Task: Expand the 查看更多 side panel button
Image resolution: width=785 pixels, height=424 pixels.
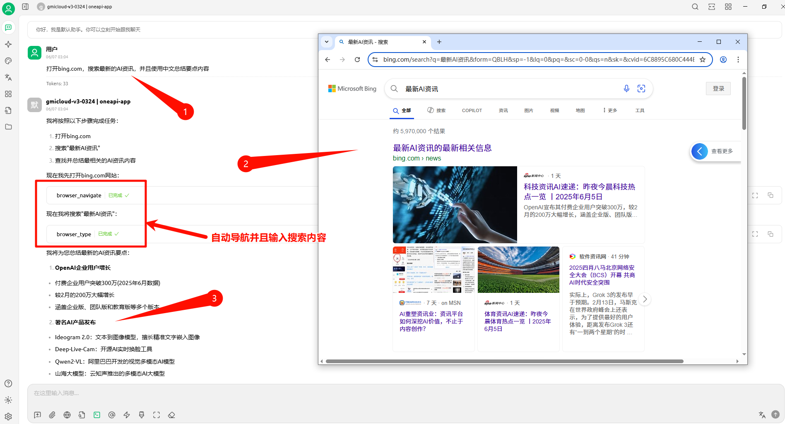Action: pos(716,151)
